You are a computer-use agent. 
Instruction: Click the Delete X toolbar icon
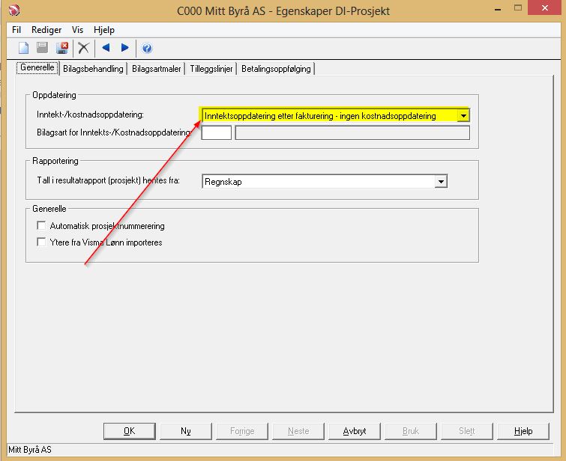(84, 48)
